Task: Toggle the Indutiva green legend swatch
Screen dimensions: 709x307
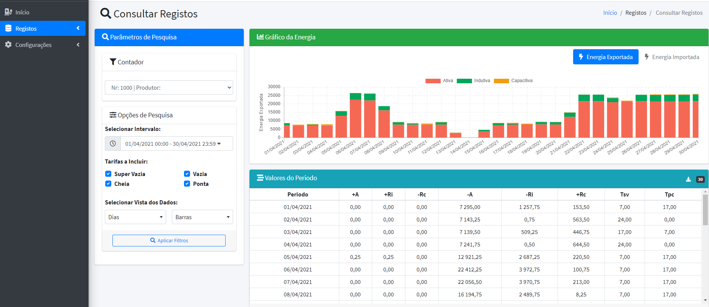Action: point(464,81)
